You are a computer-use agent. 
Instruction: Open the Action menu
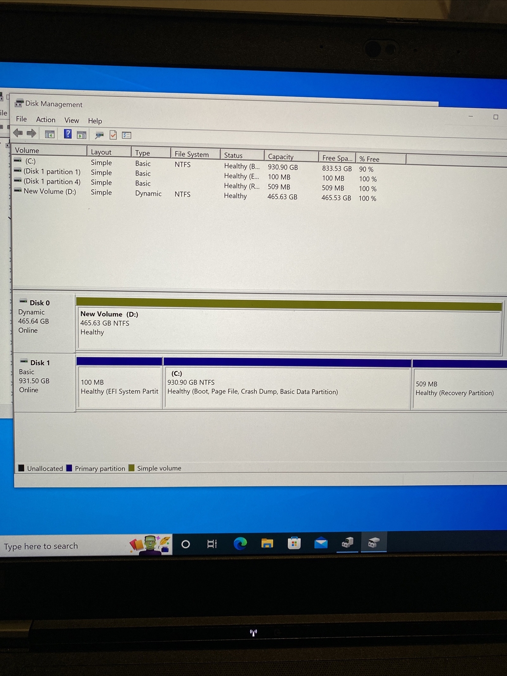[46, 120]
